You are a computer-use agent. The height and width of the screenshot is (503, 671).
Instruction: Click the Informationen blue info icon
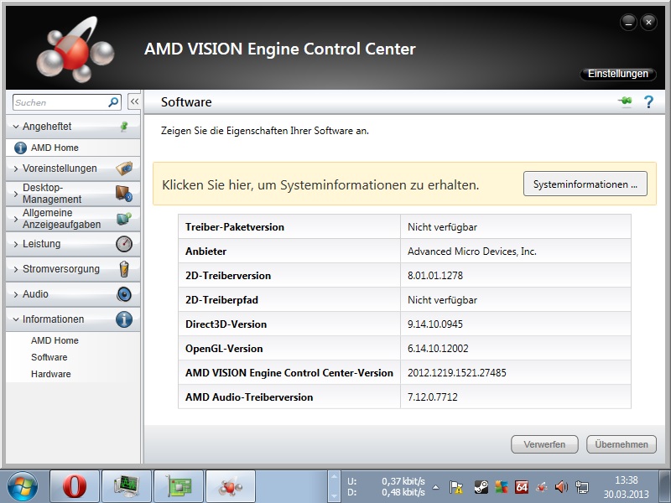(x=124, y=319)
